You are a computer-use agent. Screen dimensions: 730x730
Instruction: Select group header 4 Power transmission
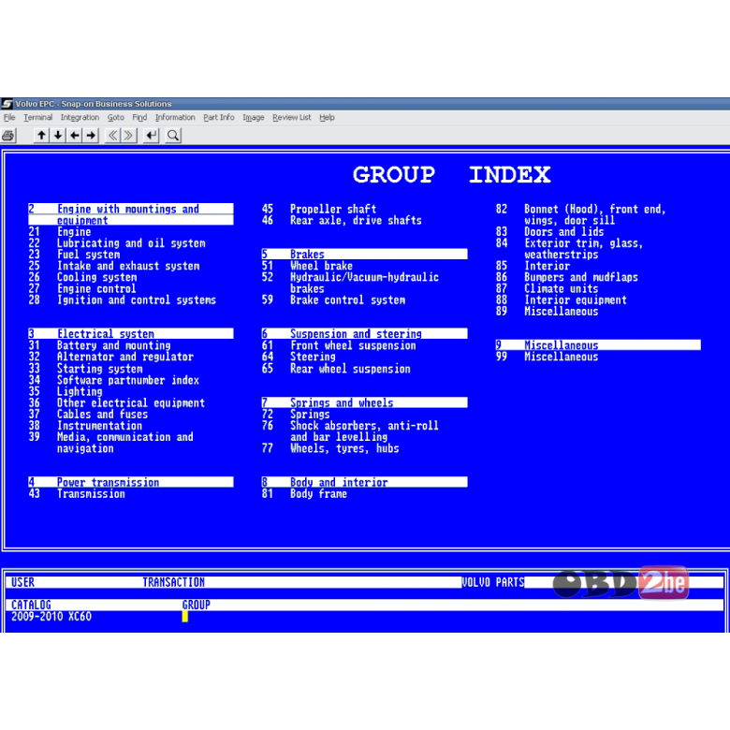click(x=131, y=482)
